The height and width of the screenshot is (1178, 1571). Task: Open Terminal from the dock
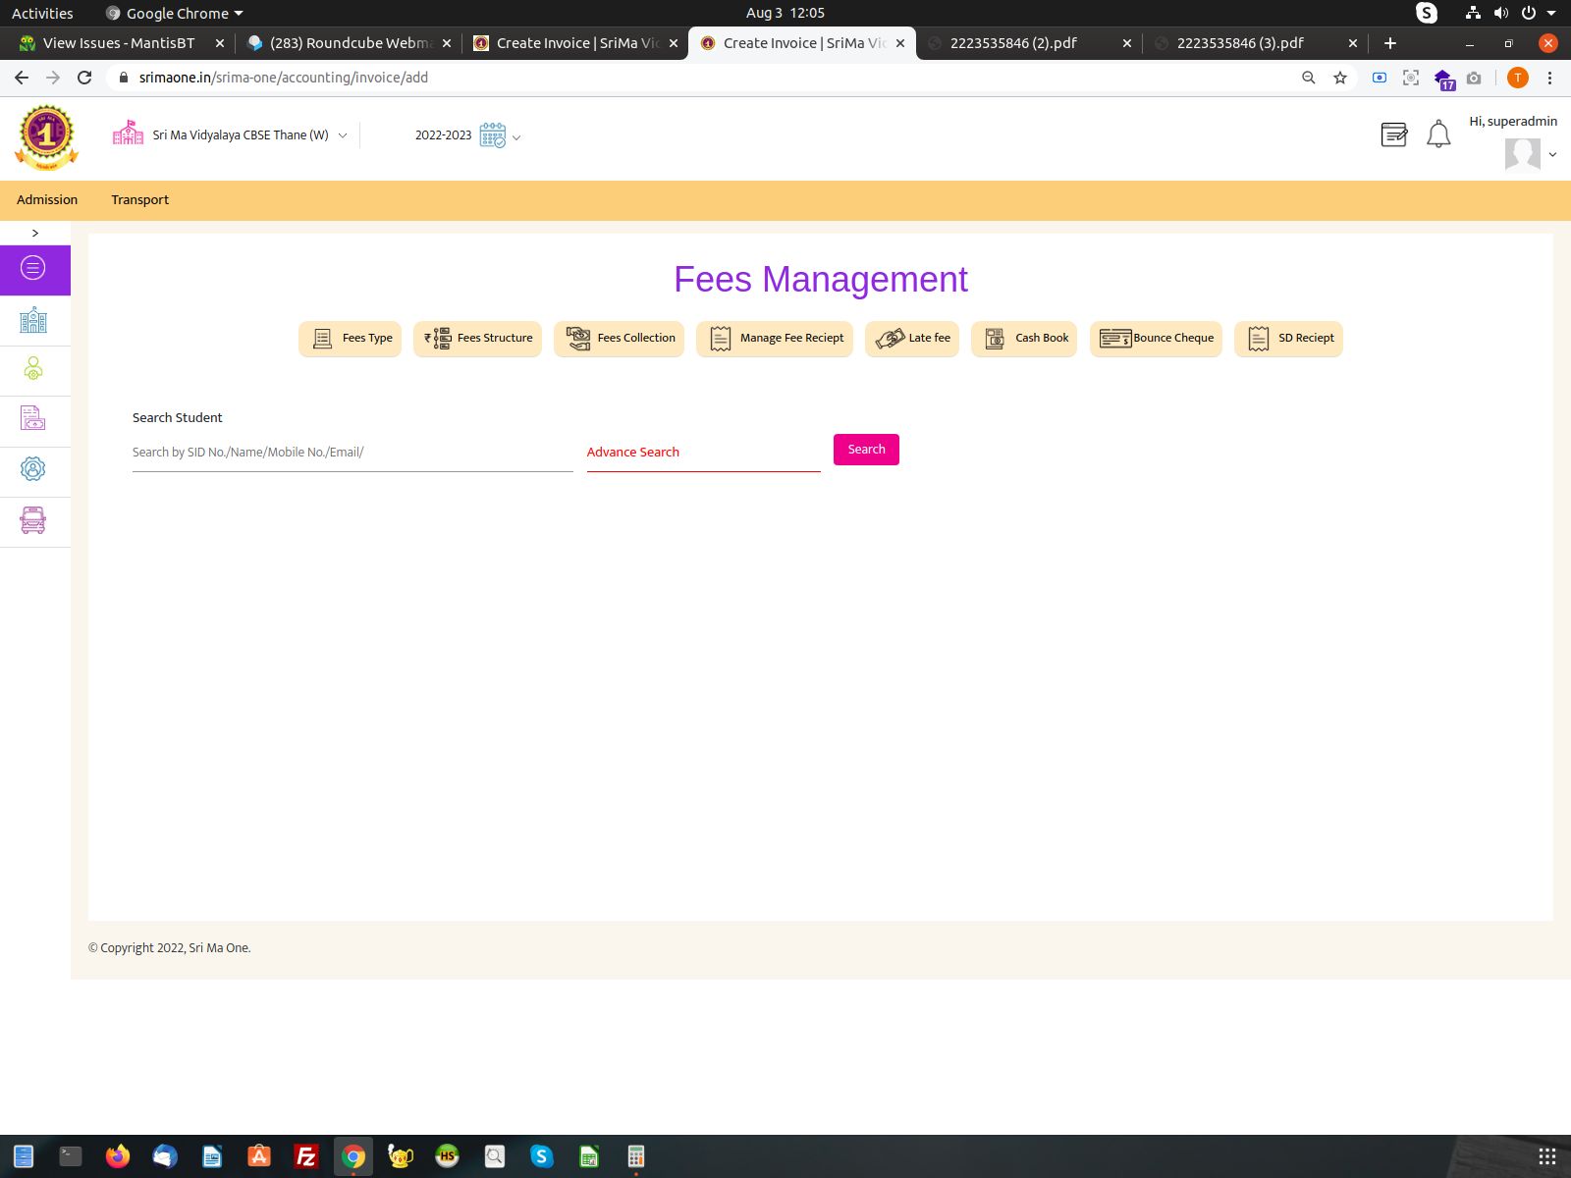pos(71,1156)
